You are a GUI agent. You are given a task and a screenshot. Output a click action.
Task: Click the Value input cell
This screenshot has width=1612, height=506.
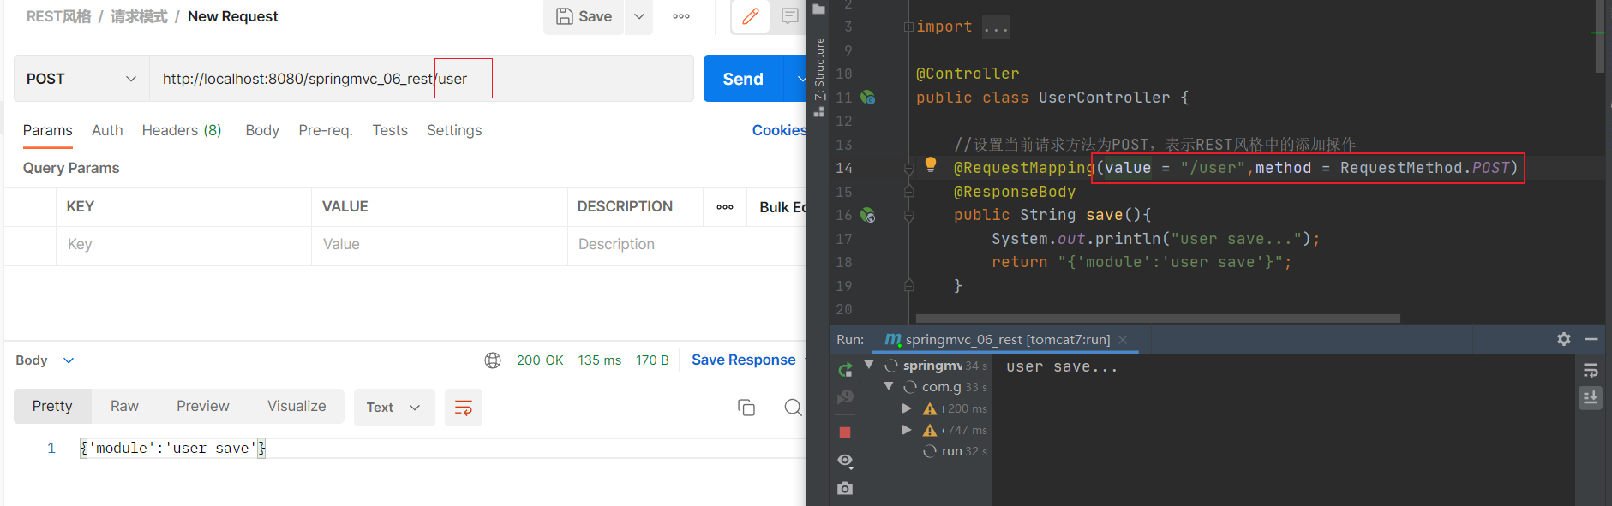click(440, 245)
